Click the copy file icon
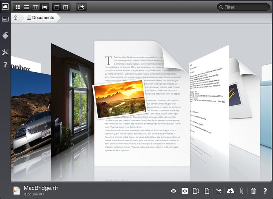This screenshot has width=273, height=199. coord(196,191)
